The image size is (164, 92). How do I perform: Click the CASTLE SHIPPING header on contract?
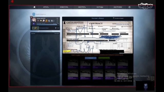click(x=75, y=22)
